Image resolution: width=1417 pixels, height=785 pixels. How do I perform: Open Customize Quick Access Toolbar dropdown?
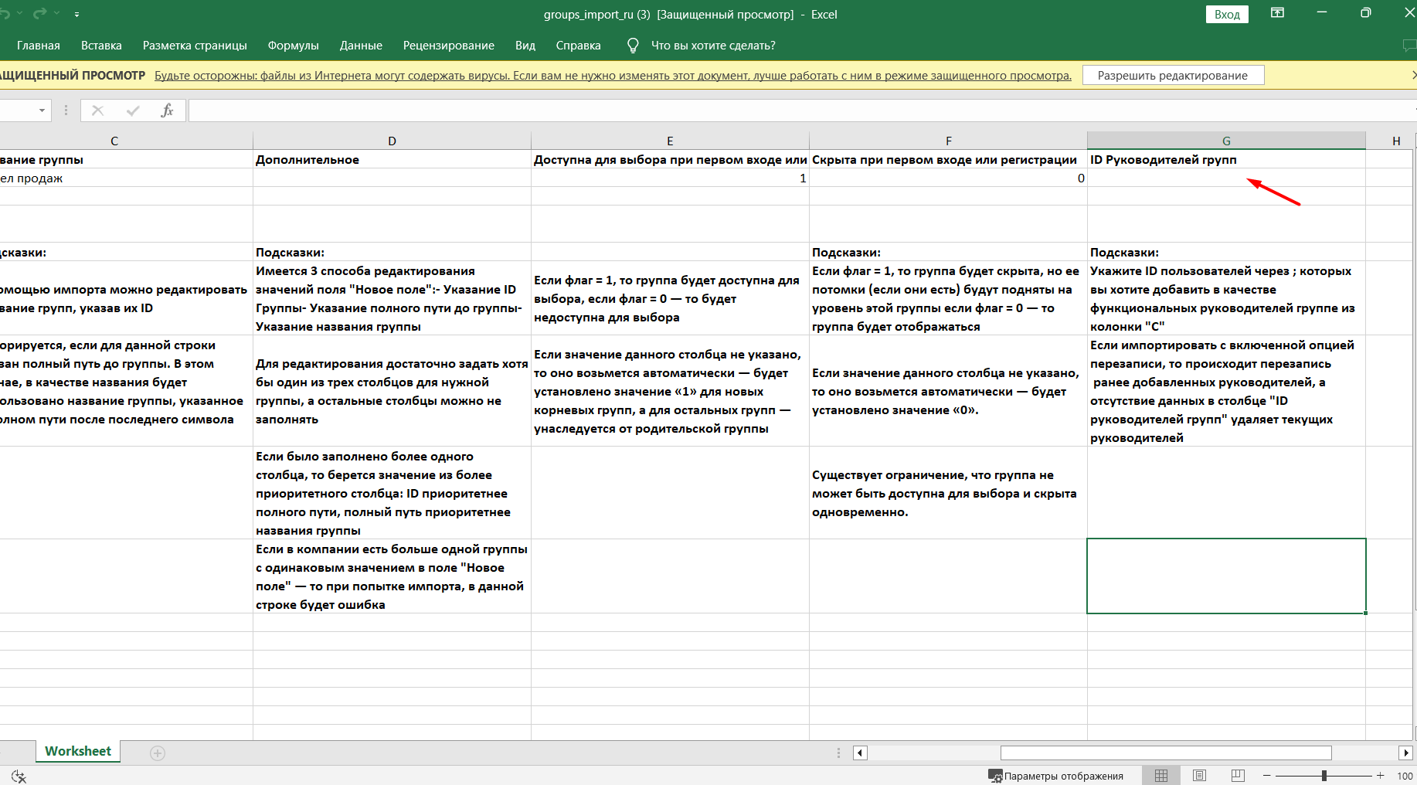click(76, 14)
